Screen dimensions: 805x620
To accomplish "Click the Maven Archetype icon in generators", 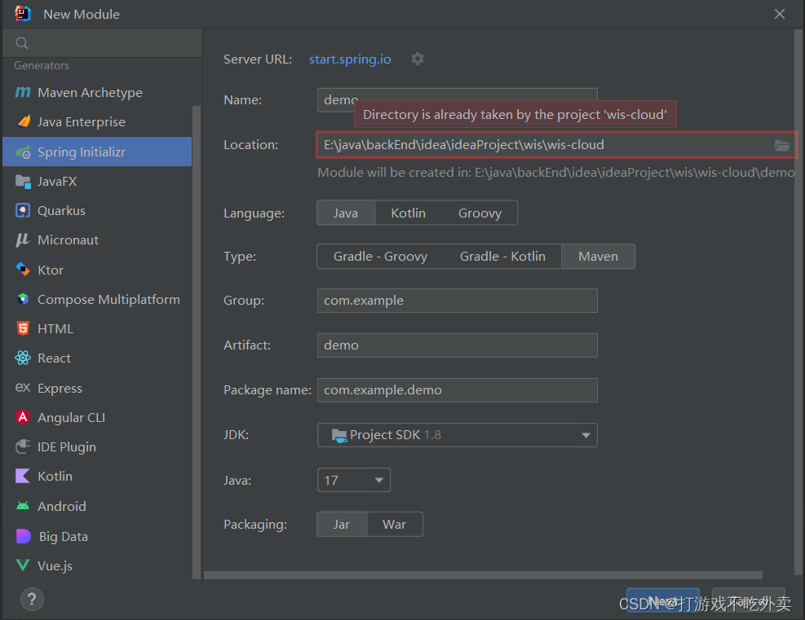I will (23, 92).
